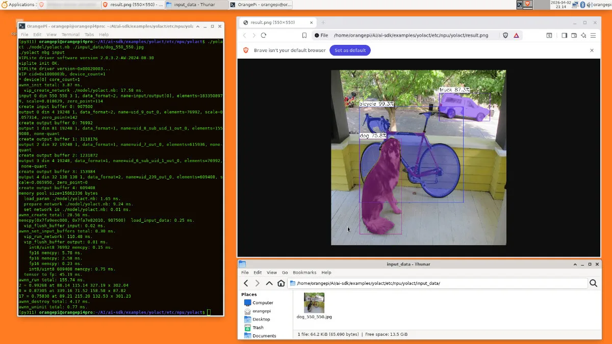
Task: Open a new tab in Brave
Action: tap(323, 22)
